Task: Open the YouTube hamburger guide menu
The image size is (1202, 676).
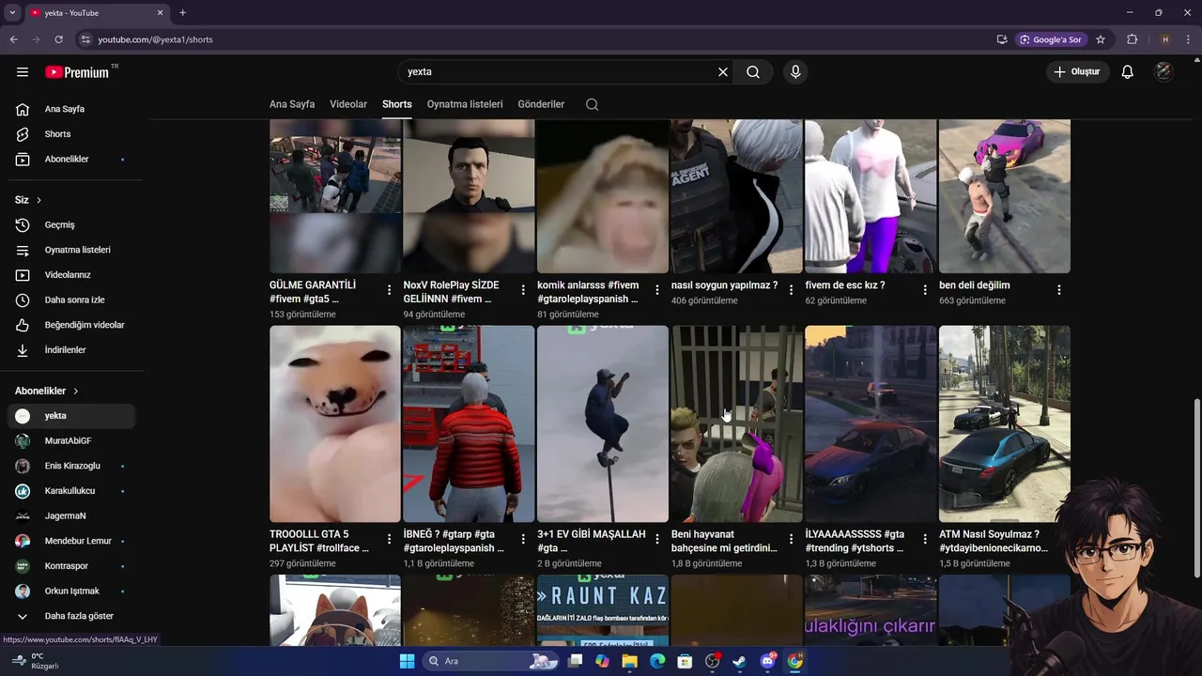Action: (x=23, y=71)
